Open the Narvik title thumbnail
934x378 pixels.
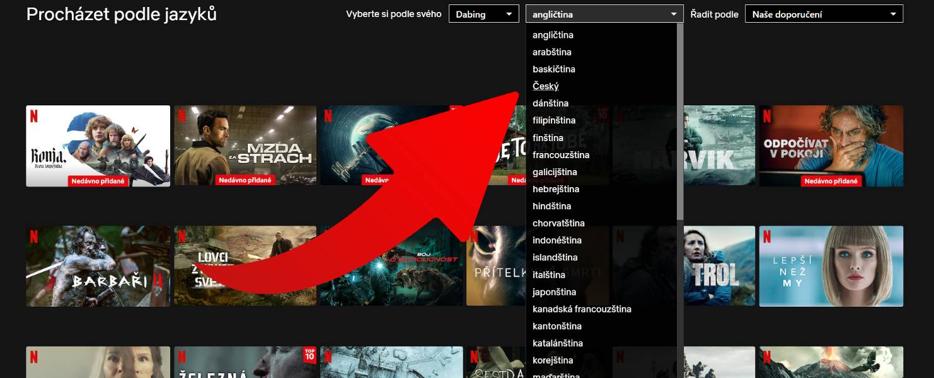[x=719, y=146]
